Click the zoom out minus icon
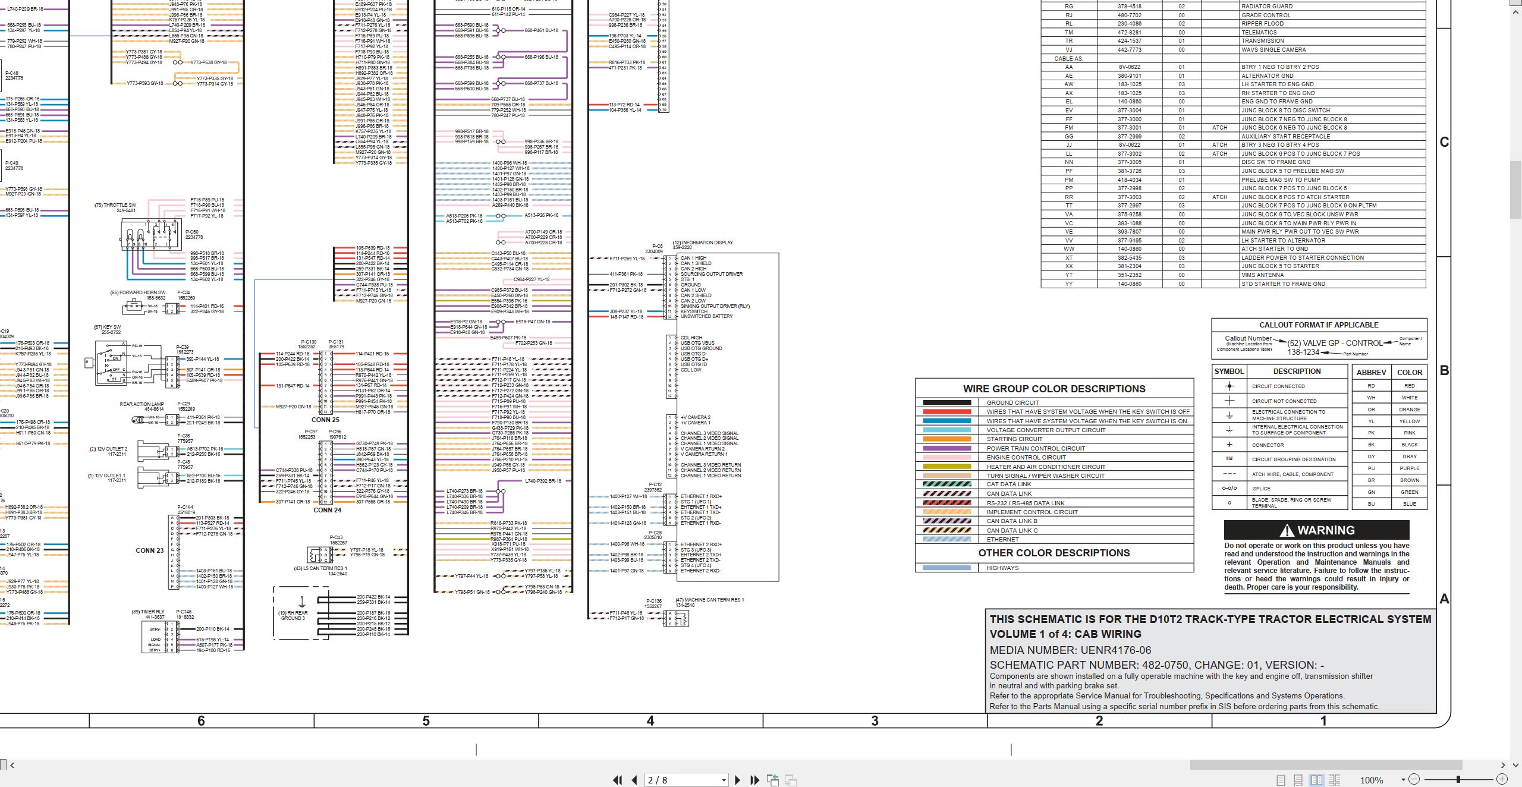The width and height of the screenshot is (1522, 787). tap(1414, 779)
